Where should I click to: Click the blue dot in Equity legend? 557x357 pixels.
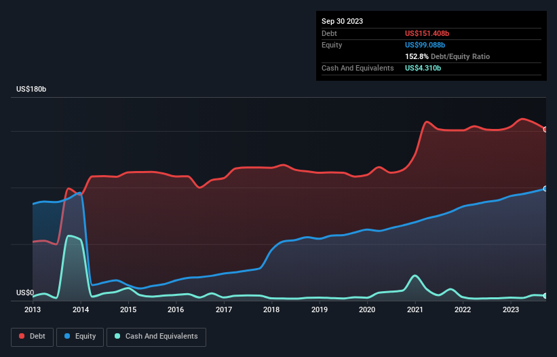pos(67,336)
